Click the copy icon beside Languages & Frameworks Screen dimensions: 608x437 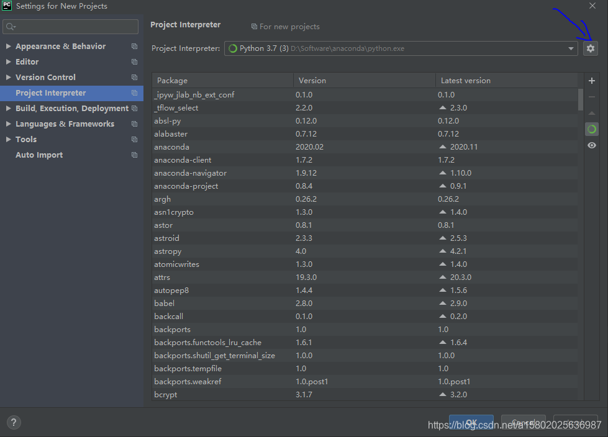(x=135, y=124)
